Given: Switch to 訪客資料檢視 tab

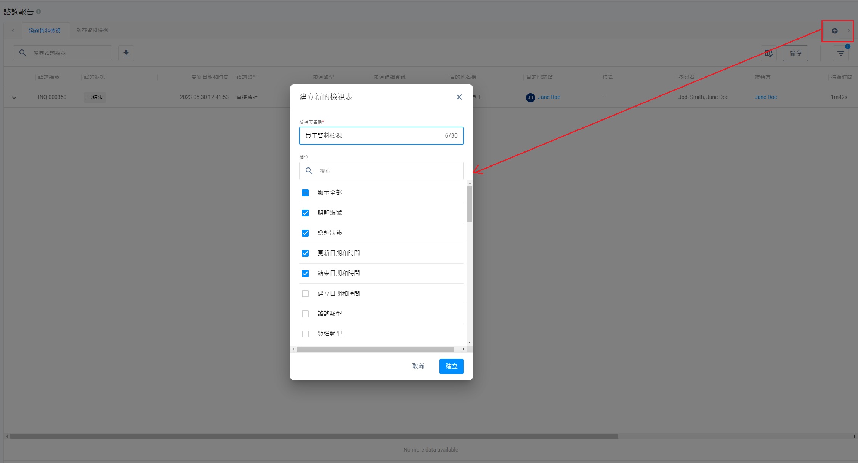Looking at the screenshot, I should coord(92,30).
